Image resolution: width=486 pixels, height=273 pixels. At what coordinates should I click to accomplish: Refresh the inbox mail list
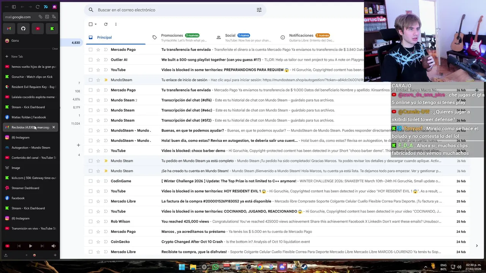click(106, 24)
